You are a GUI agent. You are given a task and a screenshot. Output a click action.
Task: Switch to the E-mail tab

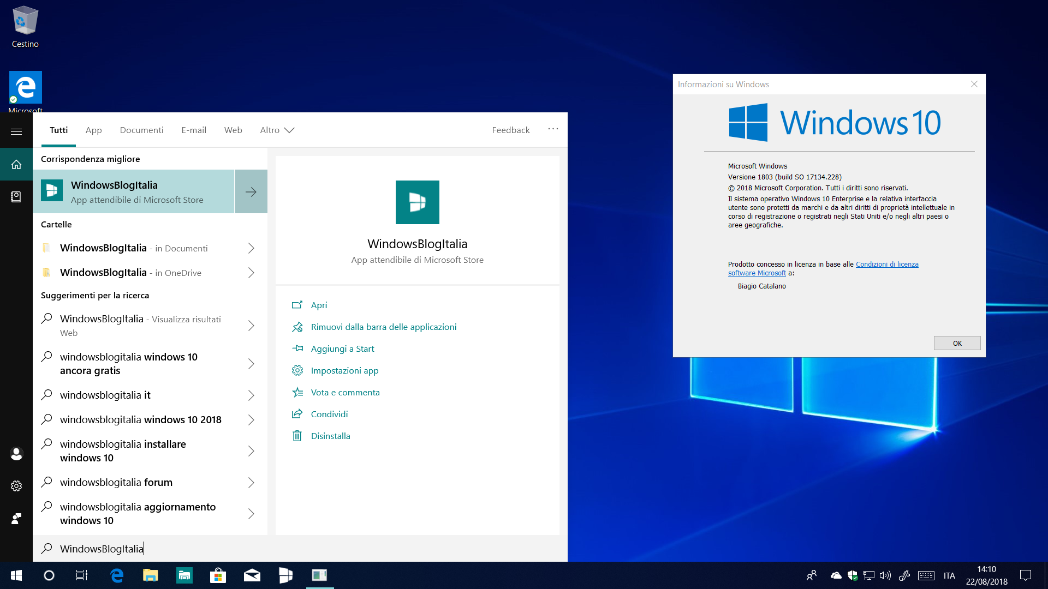click(194, 130)
